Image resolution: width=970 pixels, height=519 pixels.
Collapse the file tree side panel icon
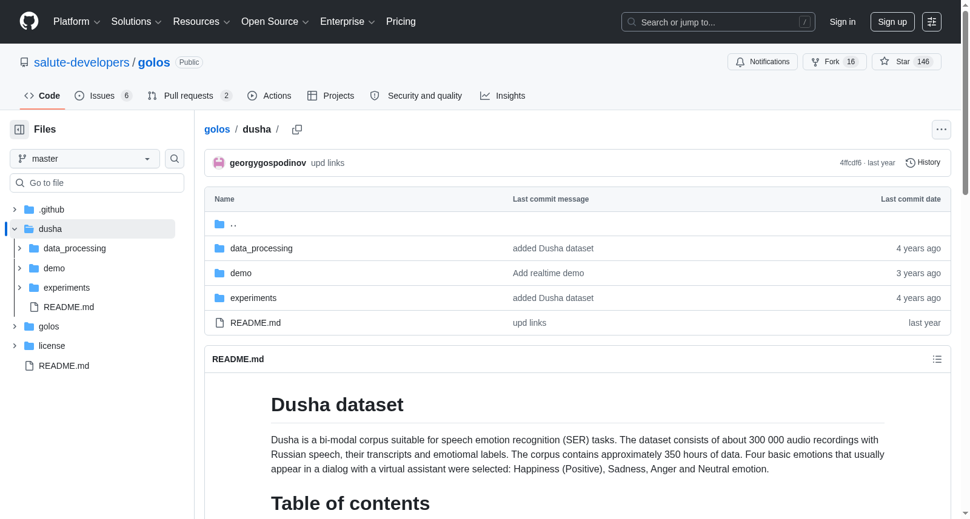click(19, 130)
